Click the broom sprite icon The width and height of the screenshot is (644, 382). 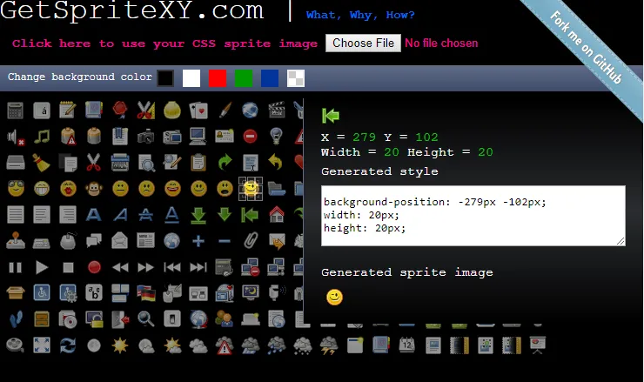(x=42, y=163)
